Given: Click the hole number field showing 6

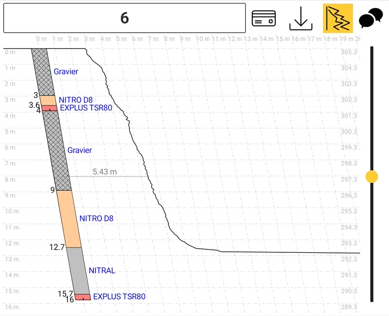Looking at the screenshot, I should [x=125, y=18].
